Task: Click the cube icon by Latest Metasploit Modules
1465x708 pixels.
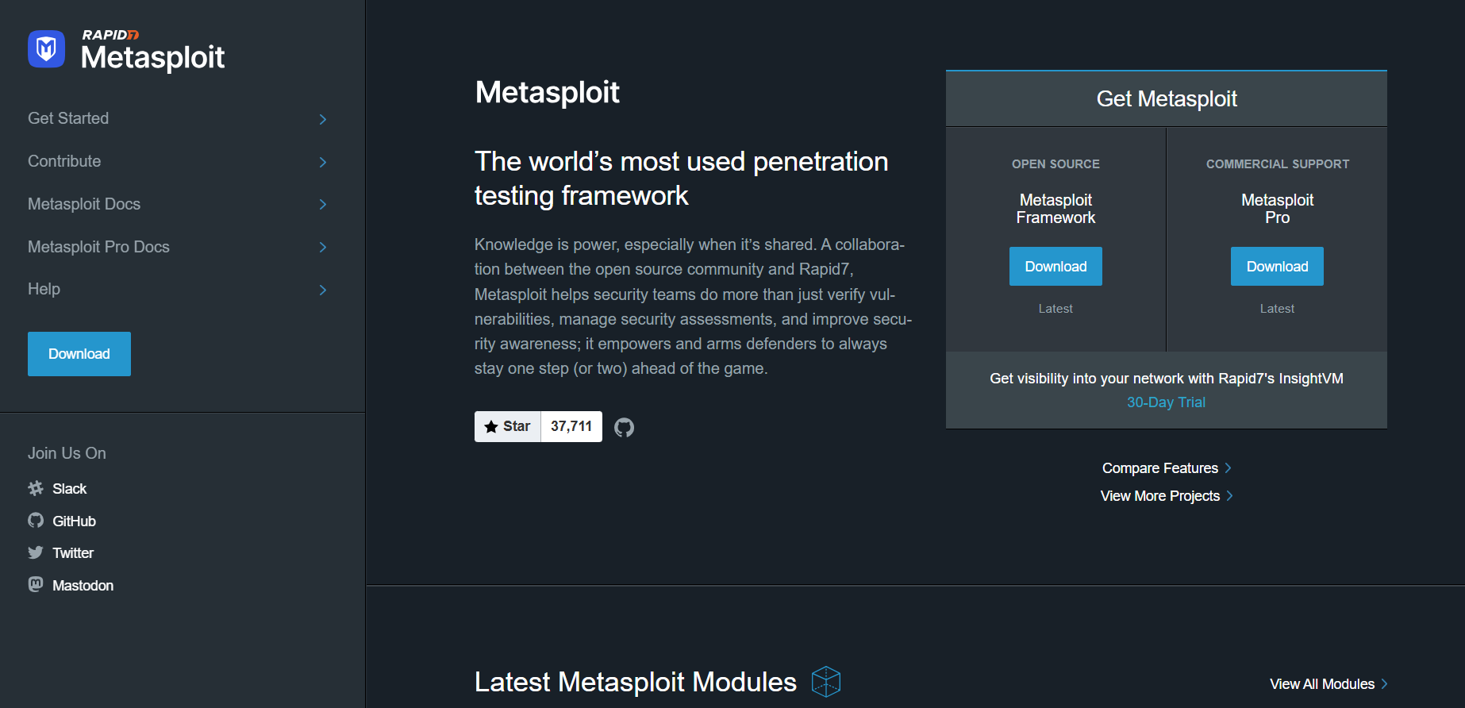Action: (x=826, y=682)
